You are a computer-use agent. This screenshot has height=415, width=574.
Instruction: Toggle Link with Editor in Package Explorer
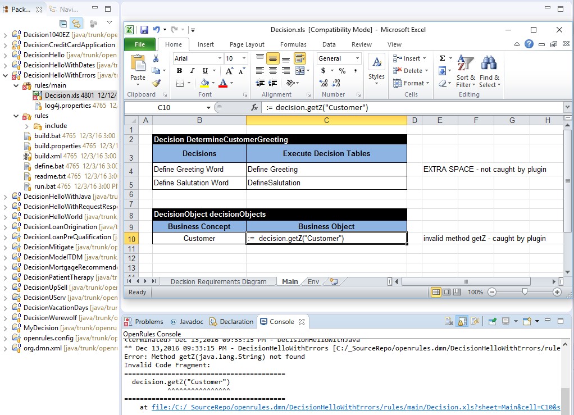coord(76,24)
